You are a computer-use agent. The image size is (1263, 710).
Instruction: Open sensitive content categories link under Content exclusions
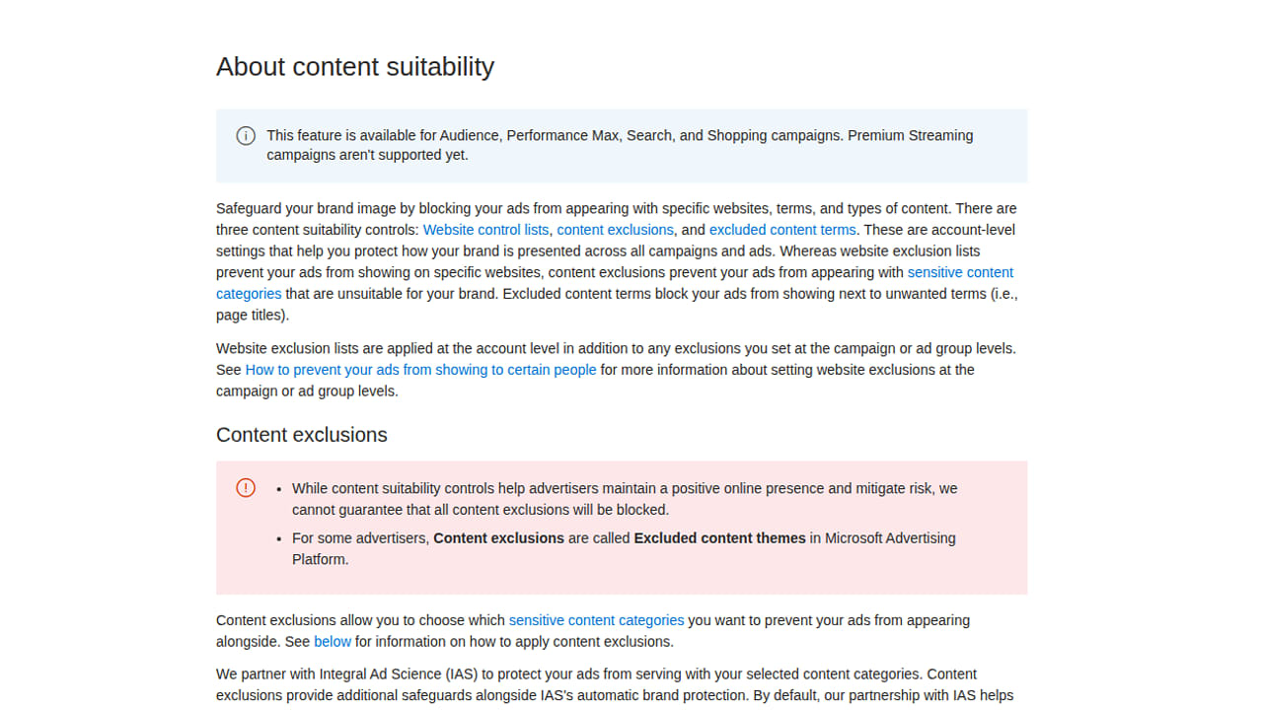tap(596, 620)
